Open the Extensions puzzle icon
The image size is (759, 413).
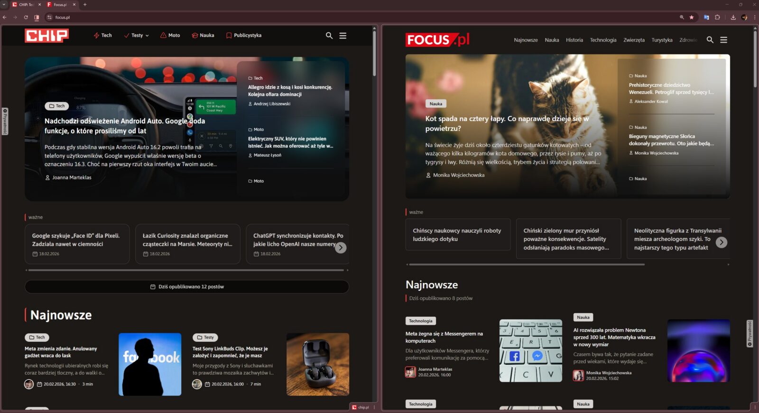pos(717,17)
